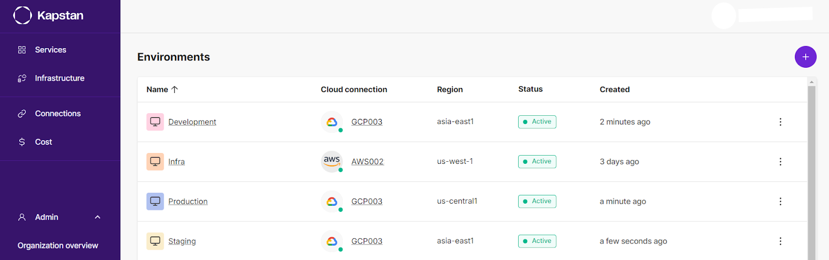Open the Cost dollar icon

click(x=22, y=142)
